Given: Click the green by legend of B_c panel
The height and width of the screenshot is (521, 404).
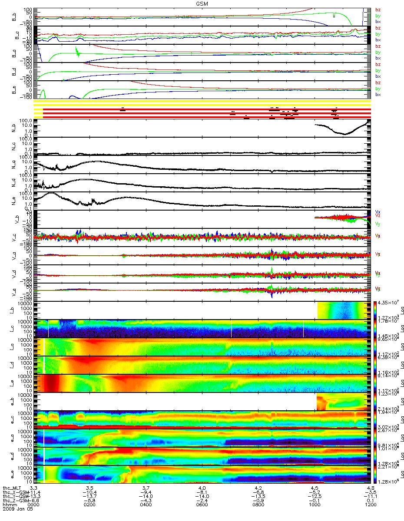Looking at the screenshot, I should pyautogui.click(x=378, y=34).
